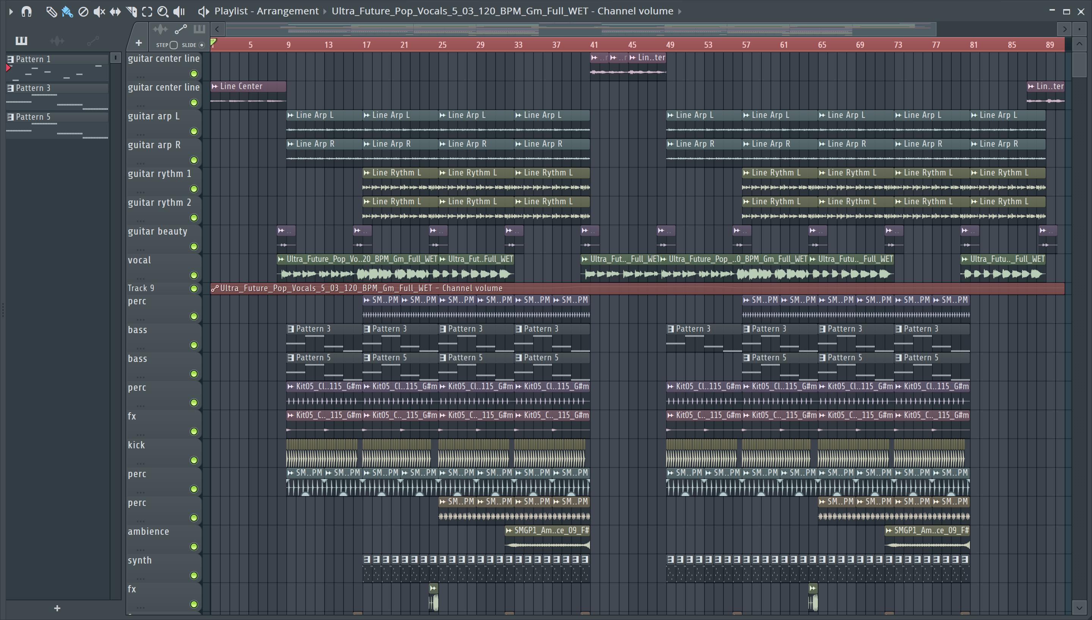Toggle the magnet snap icon
Image resolution: width=1092 pixels, height=620 pixels.
27,11
